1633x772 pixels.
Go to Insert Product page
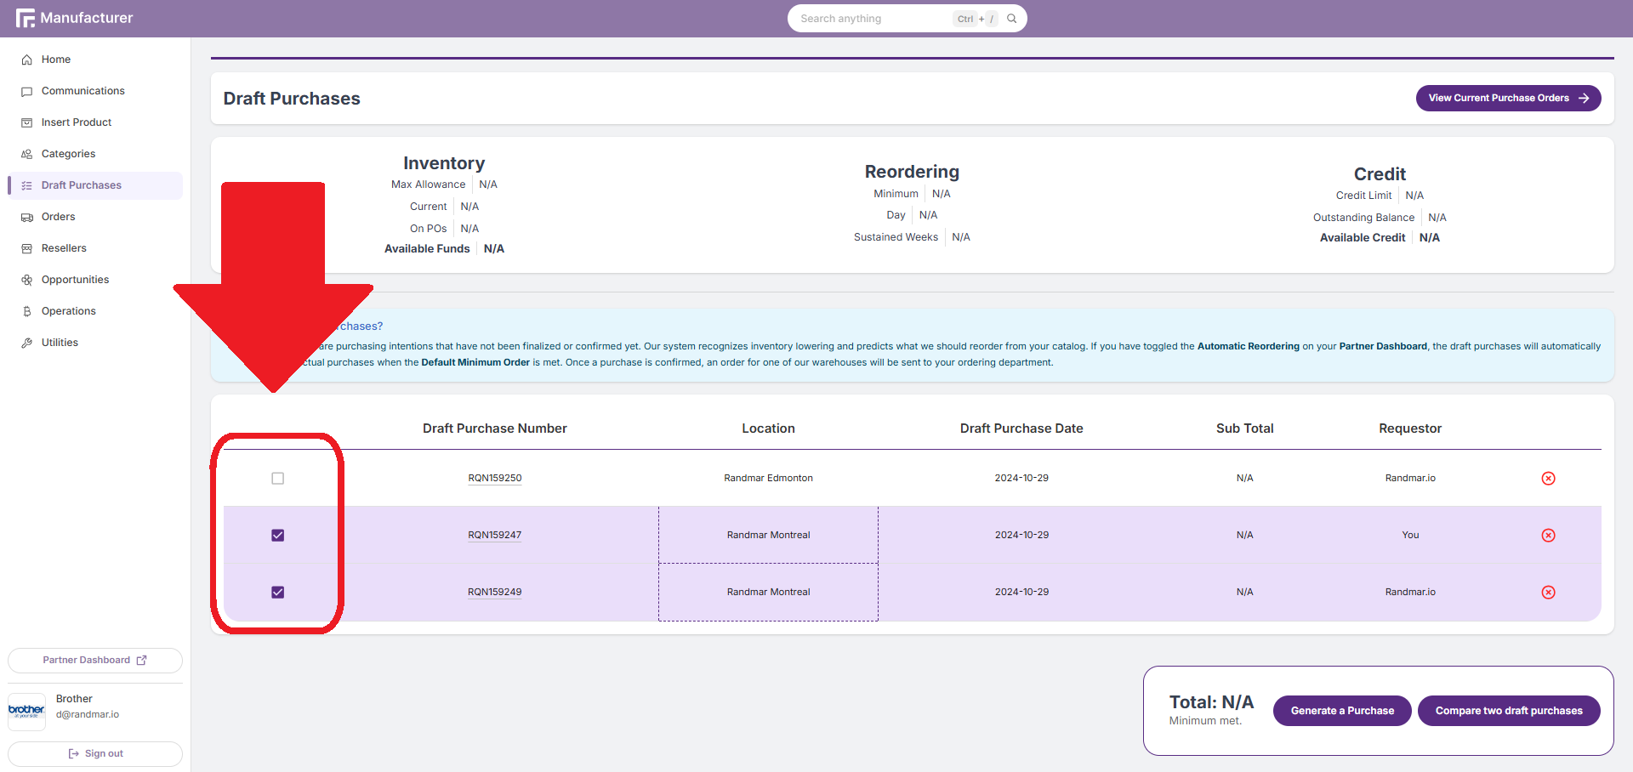pos(95,122)
